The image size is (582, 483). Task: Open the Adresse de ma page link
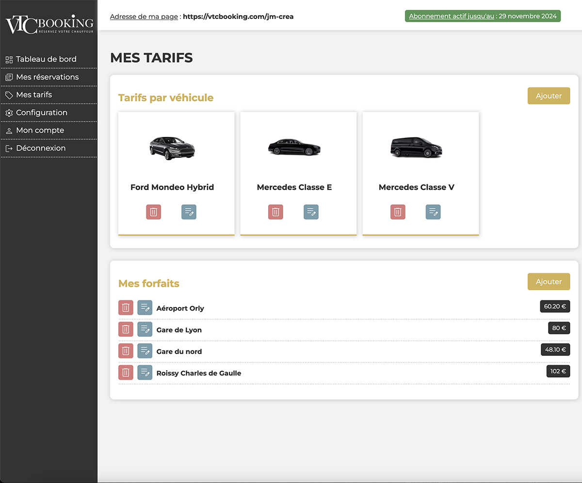coord(144,17)
